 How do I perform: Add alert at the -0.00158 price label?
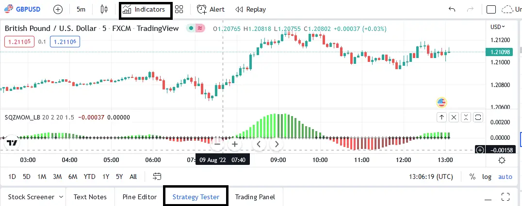480,150
